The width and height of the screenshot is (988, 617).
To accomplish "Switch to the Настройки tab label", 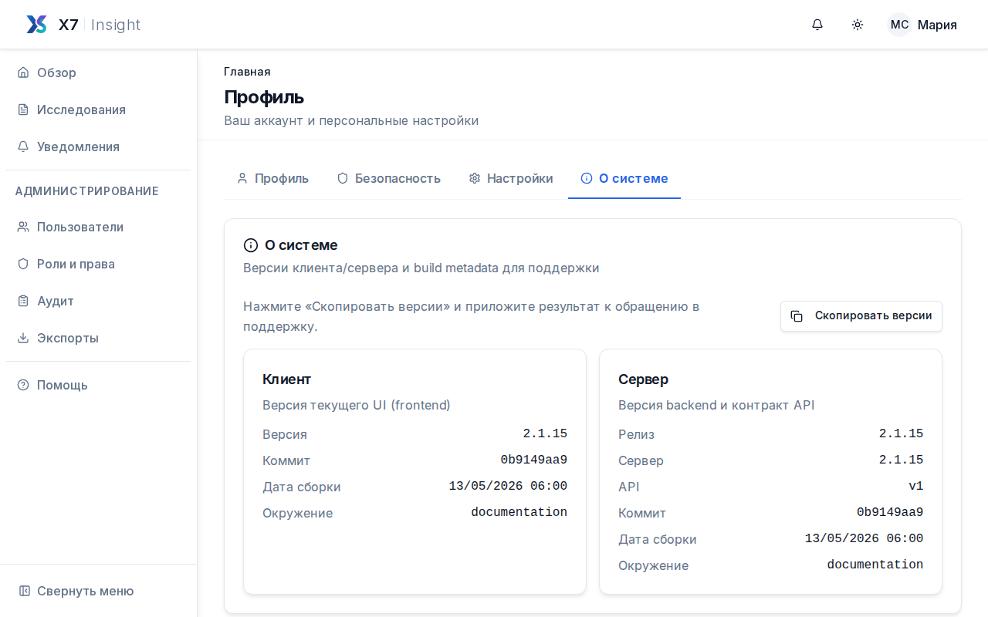I will point(519,178).
